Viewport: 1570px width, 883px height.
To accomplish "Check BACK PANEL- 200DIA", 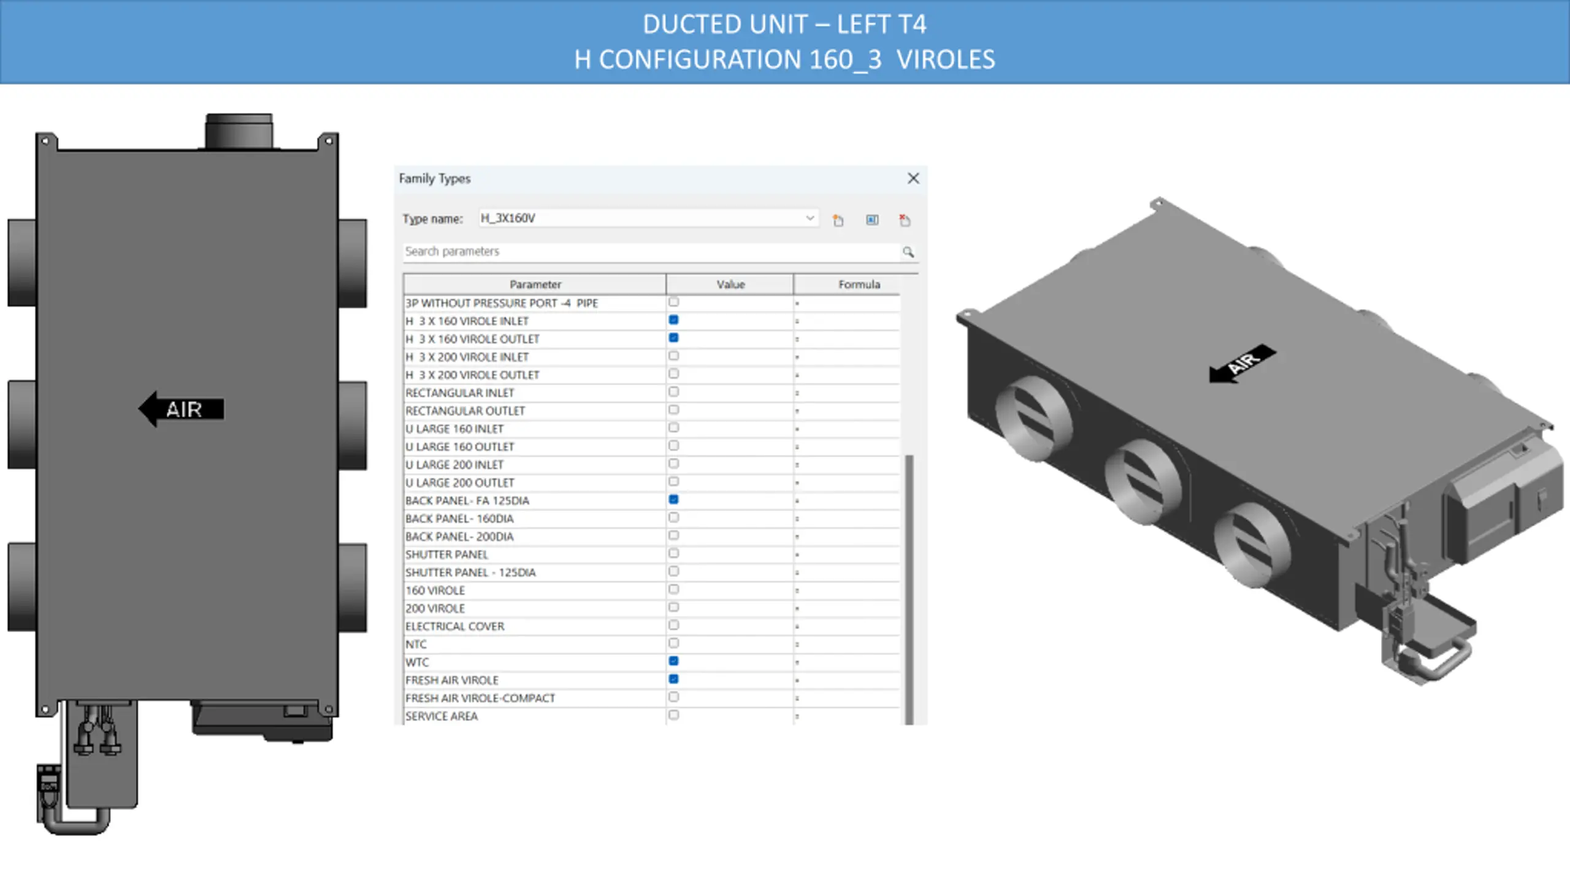I will (x=673, y=535).
